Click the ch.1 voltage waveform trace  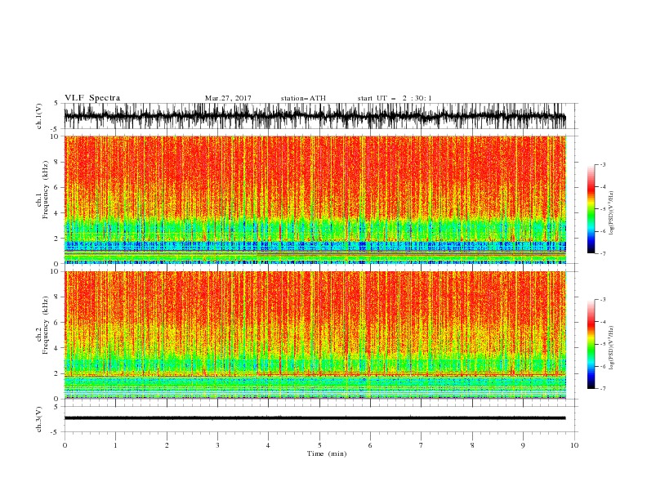(x=315, y=116)
